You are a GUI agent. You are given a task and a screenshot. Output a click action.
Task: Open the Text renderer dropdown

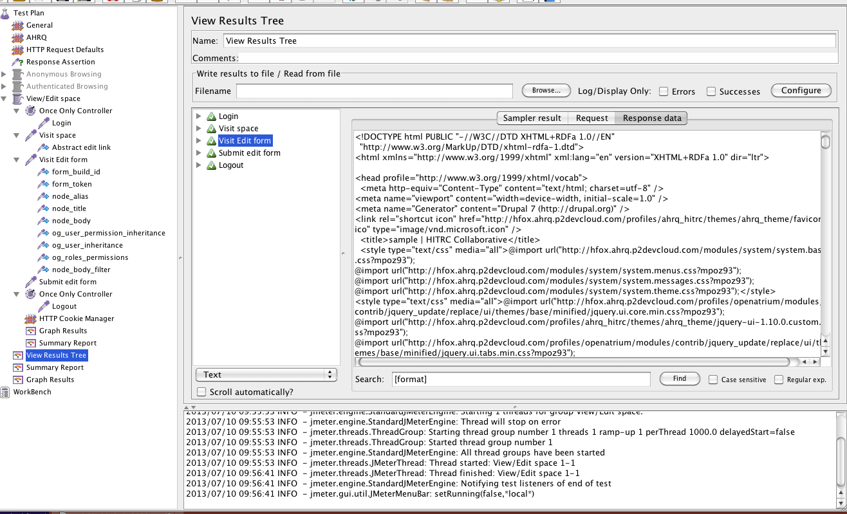pos(266,374)
